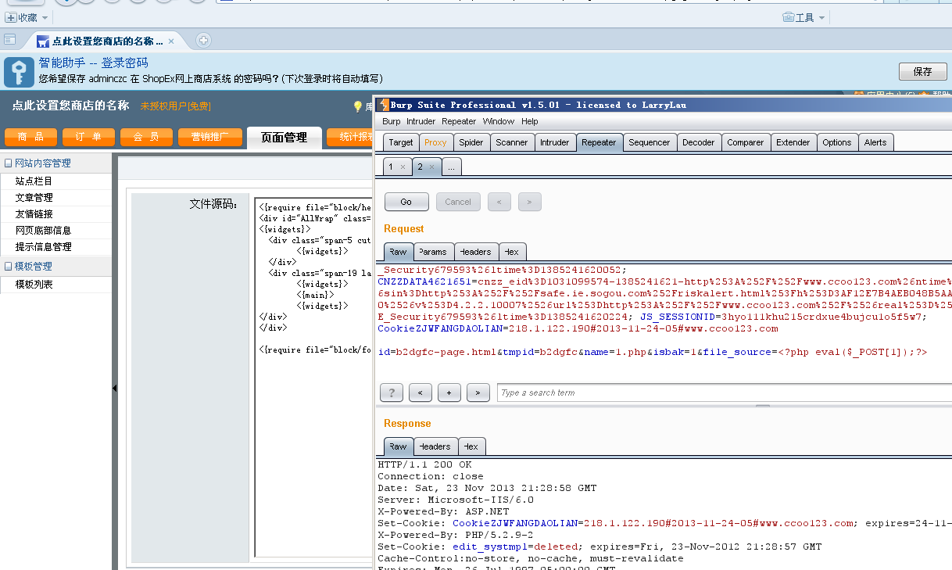
Task: Find previous search match button
Action: pyautogui.click(x=421, y=393)
